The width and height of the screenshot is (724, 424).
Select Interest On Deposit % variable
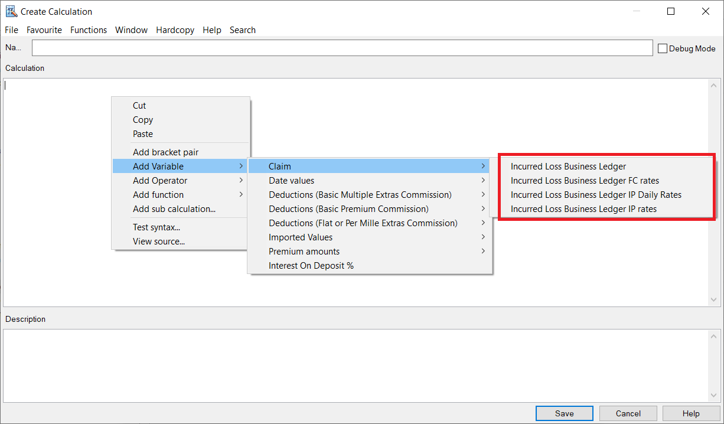pos(311,266)
